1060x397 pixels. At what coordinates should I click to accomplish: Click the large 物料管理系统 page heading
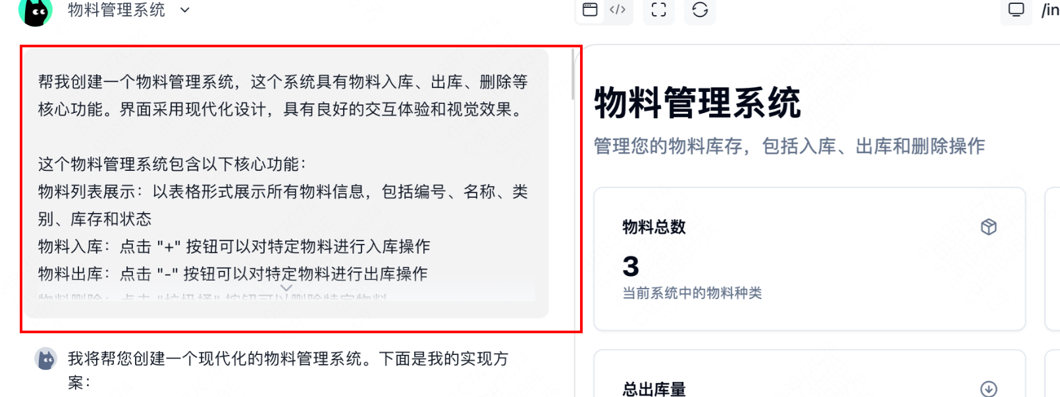pyautogui.click(x=697, y=103)
